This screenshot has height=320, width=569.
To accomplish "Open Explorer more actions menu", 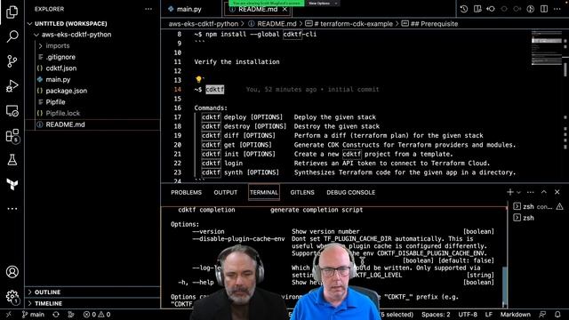I will click(148, 9).
